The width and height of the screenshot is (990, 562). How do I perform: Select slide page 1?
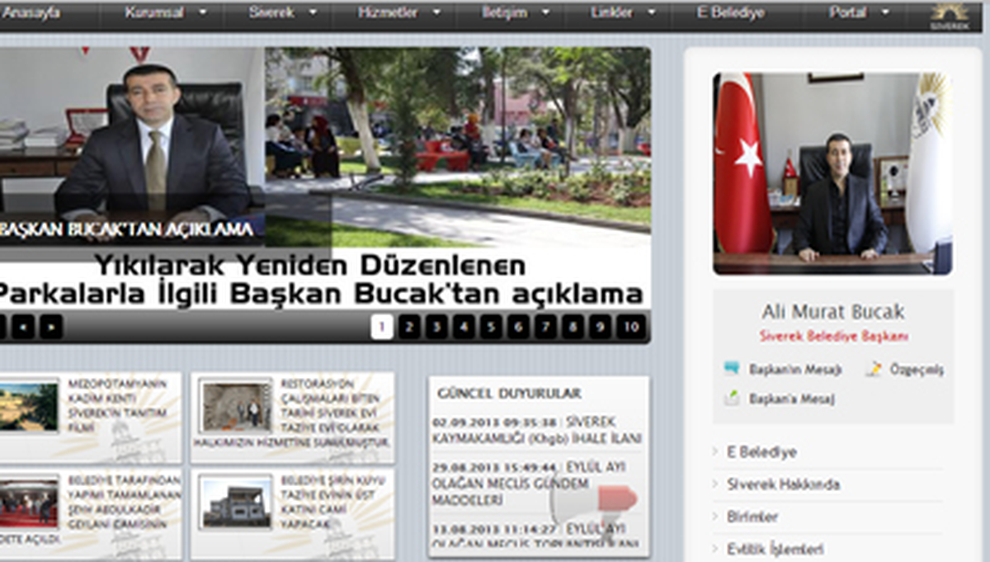pyautogui.click(x=381, y=327)
